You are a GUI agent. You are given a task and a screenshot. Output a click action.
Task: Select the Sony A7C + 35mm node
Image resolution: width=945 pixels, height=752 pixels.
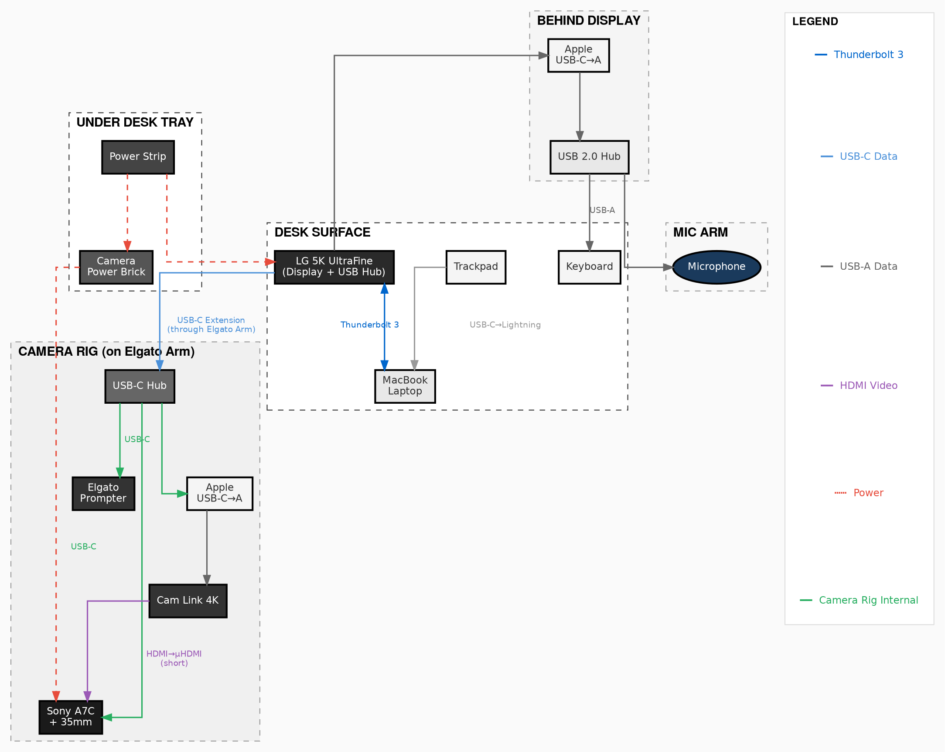point(71,717)
